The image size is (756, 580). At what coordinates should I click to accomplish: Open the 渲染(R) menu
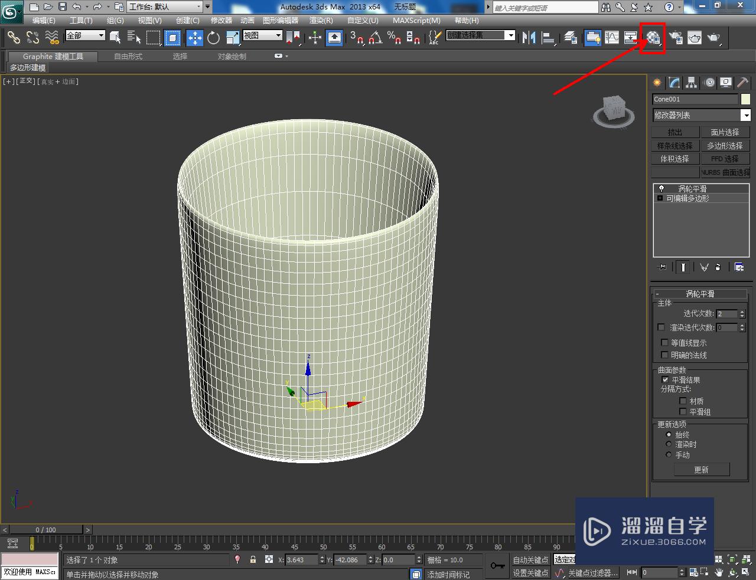coord(321,20)
